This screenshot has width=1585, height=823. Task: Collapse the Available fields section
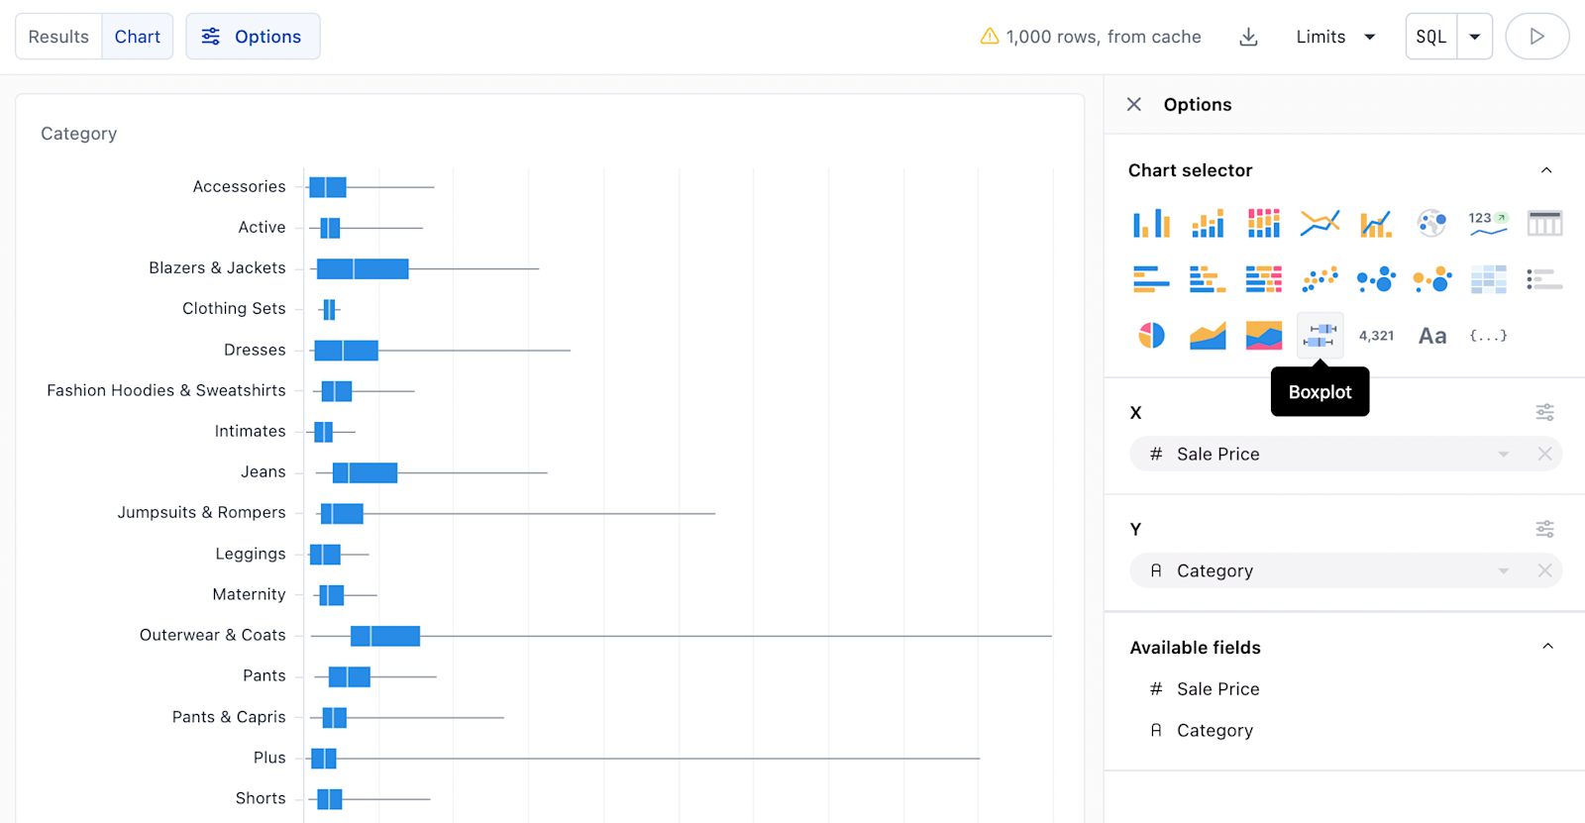(1547, 647)
